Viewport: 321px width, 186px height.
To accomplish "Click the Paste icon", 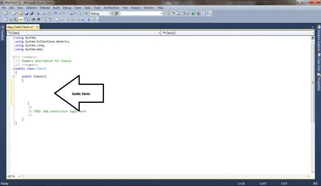I will point(49,13).
